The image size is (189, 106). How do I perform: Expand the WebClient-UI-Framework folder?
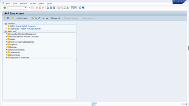pos(6,58)
